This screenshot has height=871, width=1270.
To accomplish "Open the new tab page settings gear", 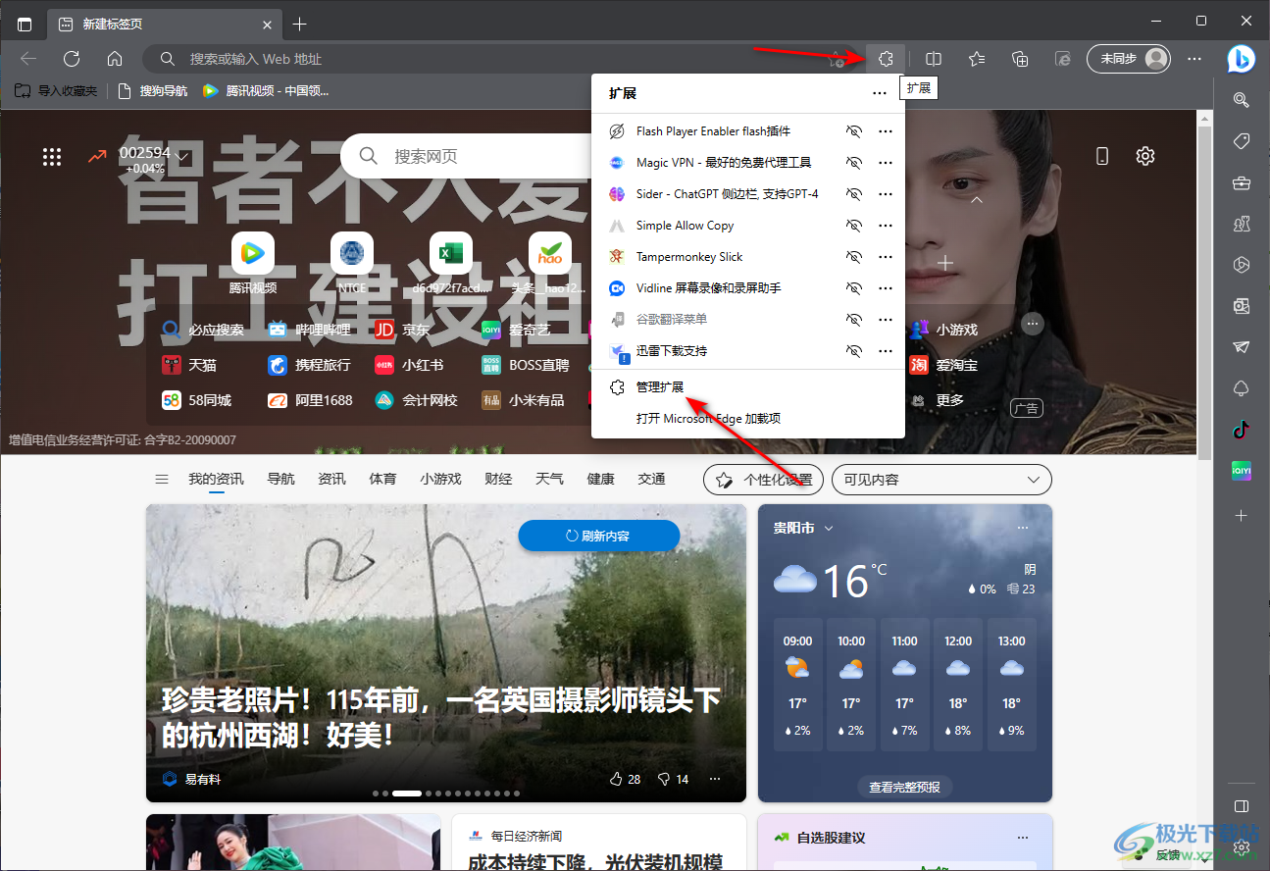I will pyautogui.click(x=1144, y=156).
